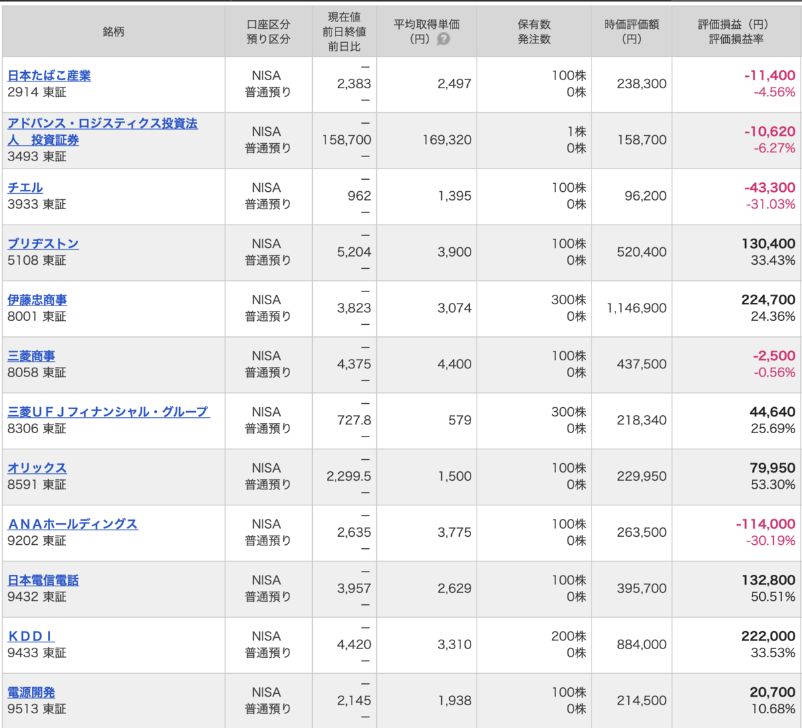The width and height of the screenshot is (802, 728).
Task: Select the 2914 東証 code text
Action: [37, 92]
